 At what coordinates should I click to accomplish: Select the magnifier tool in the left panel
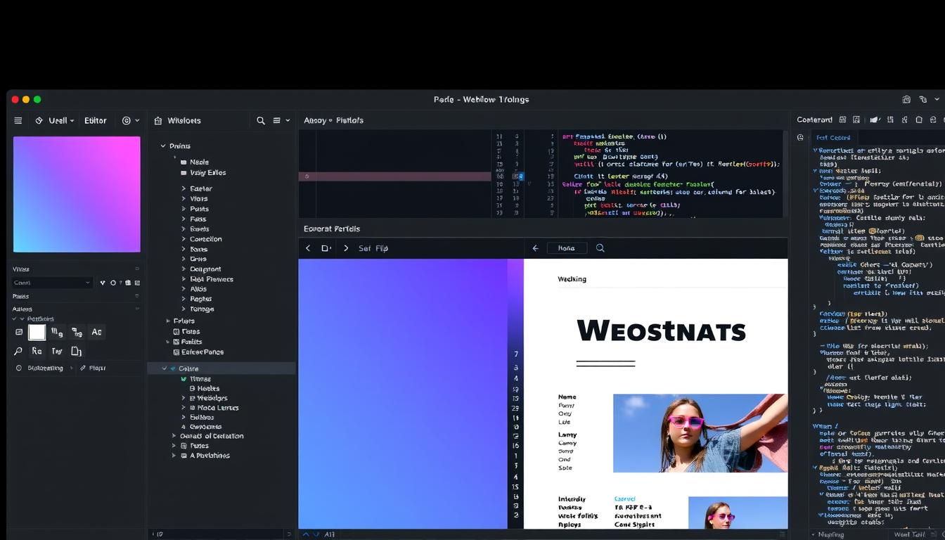(18, 352)
